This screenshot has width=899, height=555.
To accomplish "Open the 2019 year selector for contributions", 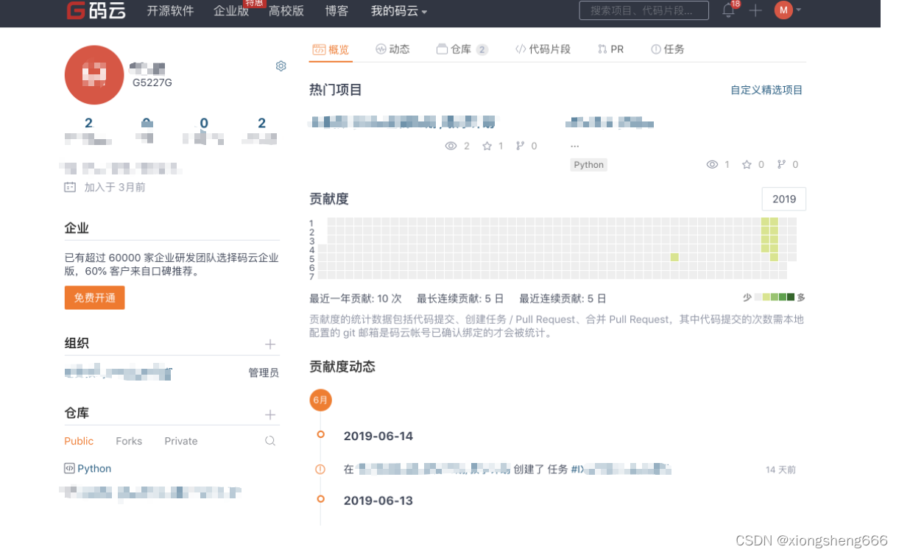I will click(783, 198).
